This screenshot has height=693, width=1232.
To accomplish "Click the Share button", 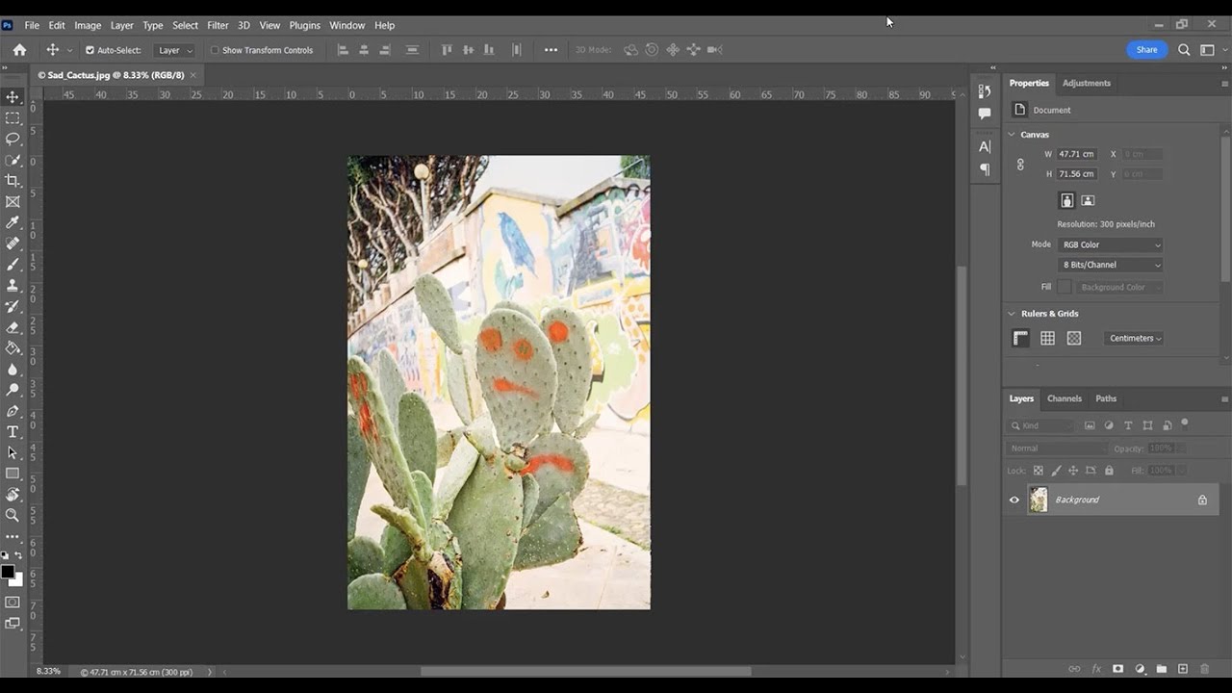I will [x=1146, y=50].
